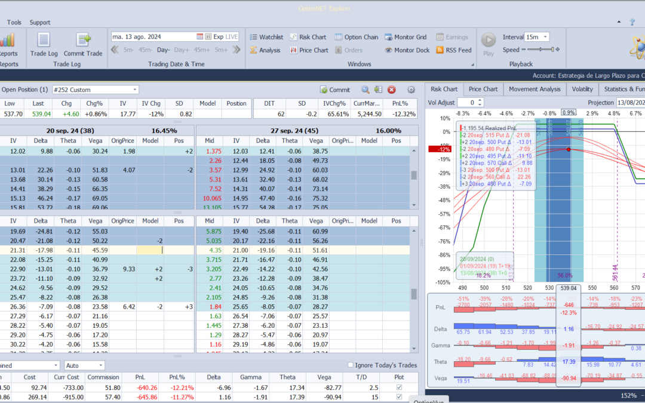This screenshot has height=403, width=645.
Task: Open the Trade Log
Action: point(44,44)
